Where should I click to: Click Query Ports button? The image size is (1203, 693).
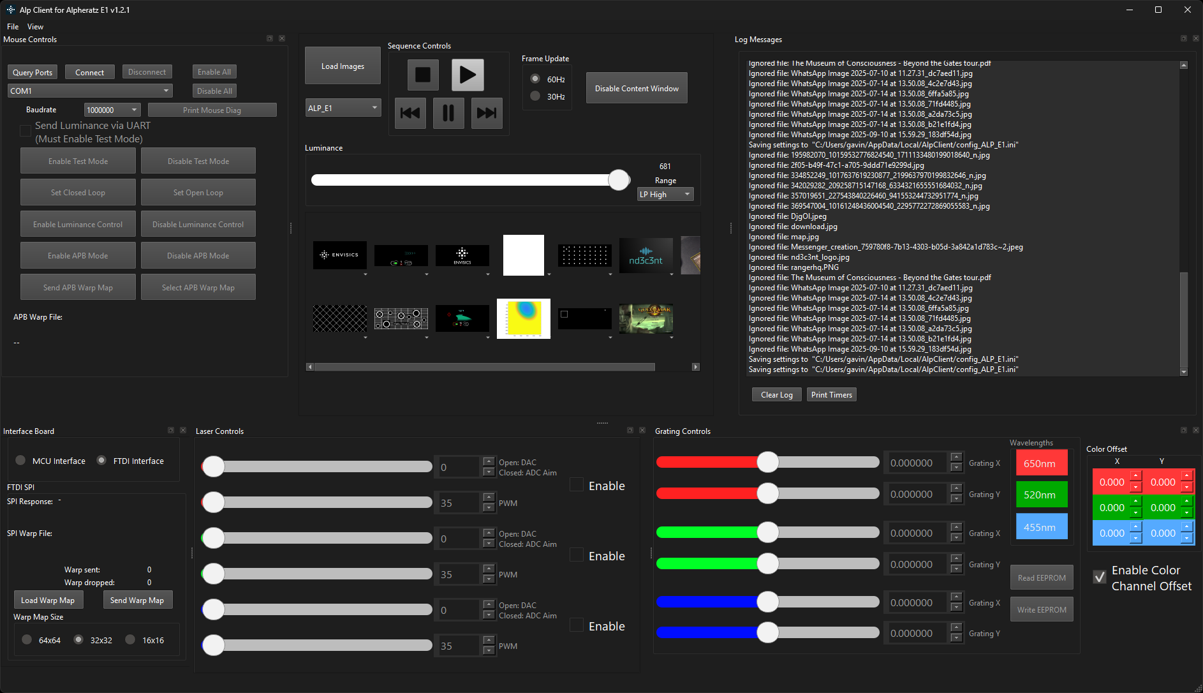click(33, 72)
